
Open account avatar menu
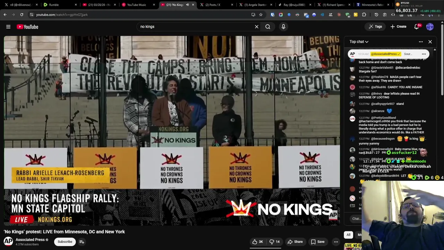point(430,27)
